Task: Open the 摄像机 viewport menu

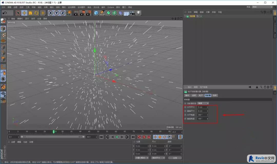Action: click(20, 19)
